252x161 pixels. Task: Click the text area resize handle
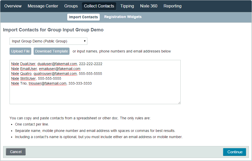pos(179,103)
